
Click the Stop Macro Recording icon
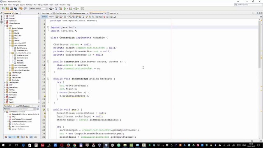[108, 17]
